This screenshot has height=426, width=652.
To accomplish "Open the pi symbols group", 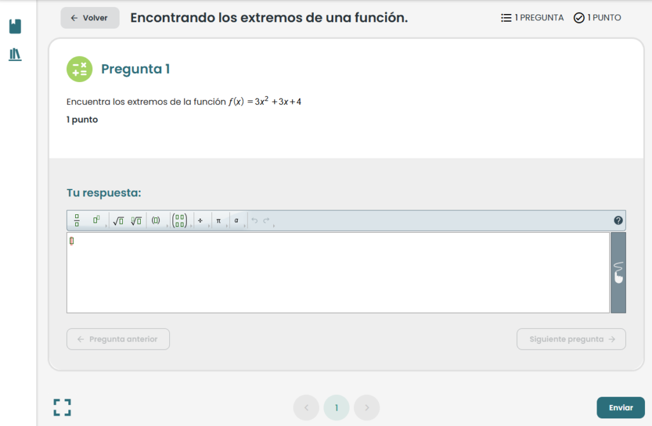I will pyautogui.click(x=218, y=221).
